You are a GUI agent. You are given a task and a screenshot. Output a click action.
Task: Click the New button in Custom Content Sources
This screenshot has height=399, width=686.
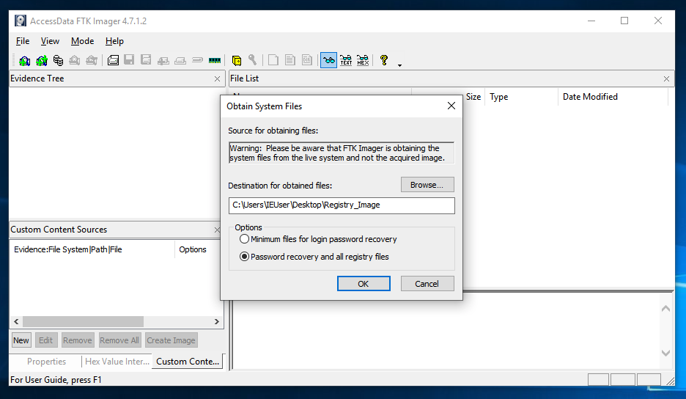point(21,340)
